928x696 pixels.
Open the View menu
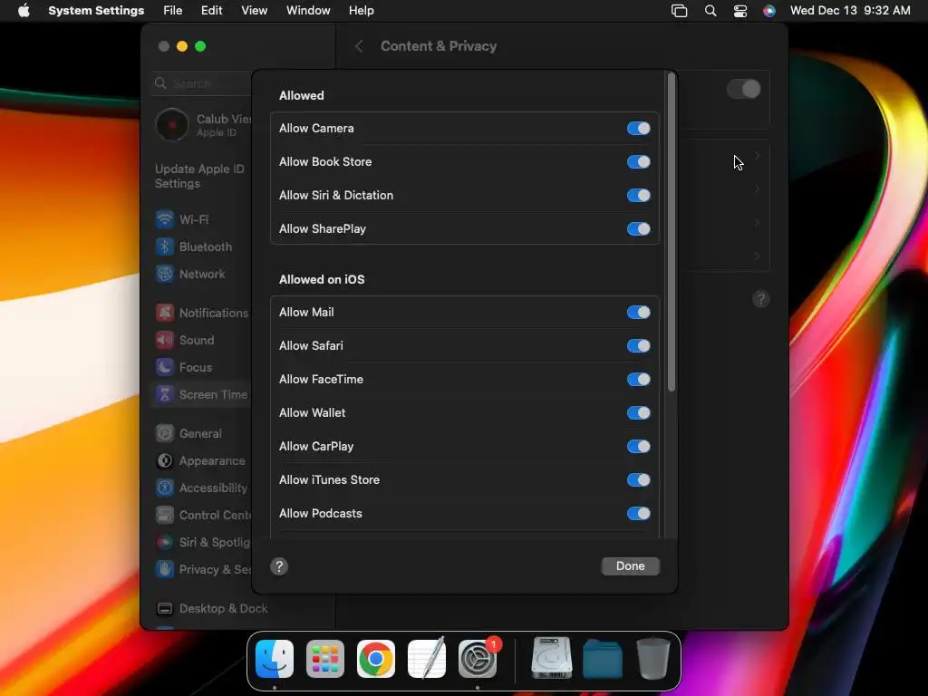254,11
